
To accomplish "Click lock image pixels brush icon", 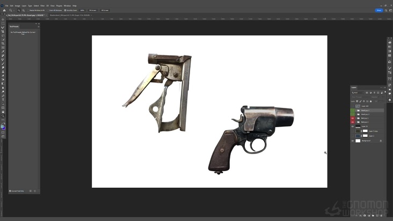I will (360, 101).
